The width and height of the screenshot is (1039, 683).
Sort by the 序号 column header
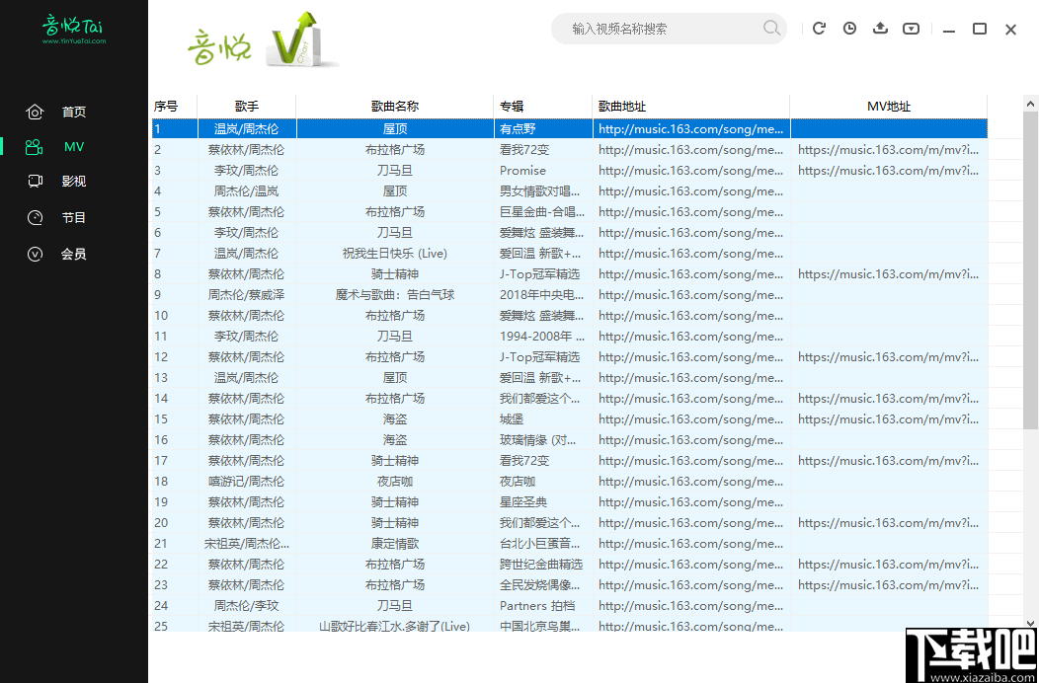tap(174, 106)
